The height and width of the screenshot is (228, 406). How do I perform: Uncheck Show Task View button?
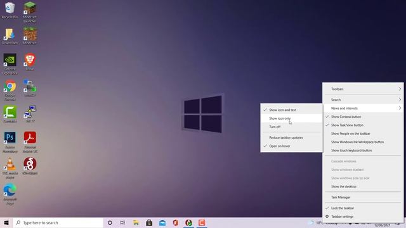[x=363, y=125]
